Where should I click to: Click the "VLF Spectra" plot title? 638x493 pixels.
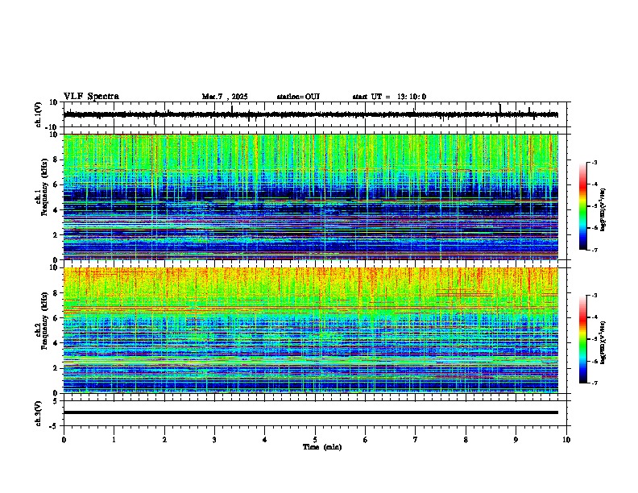(91, 97)
